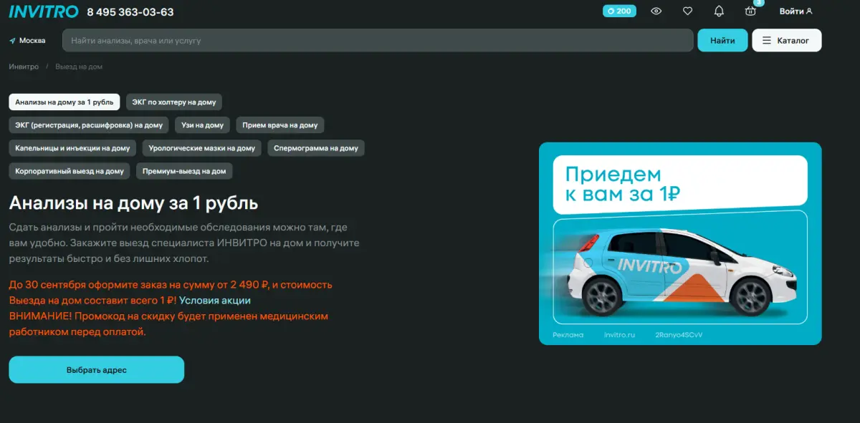Click the Войти login link
Screen dimensions: 860x423
[796, 11]
